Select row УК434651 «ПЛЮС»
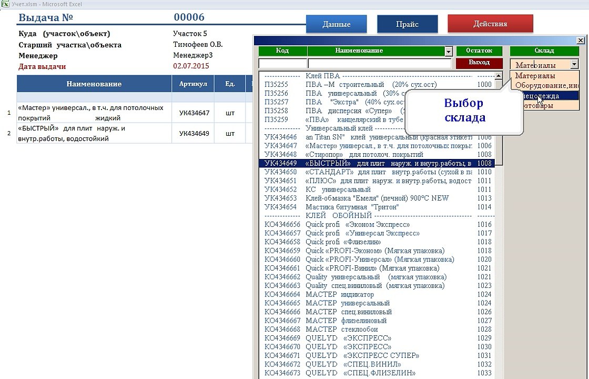 click(x=377, y=181)
